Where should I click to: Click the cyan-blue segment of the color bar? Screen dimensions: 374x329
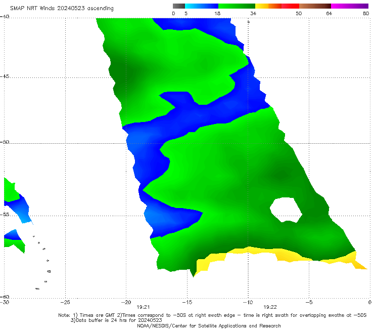[202, 6]
